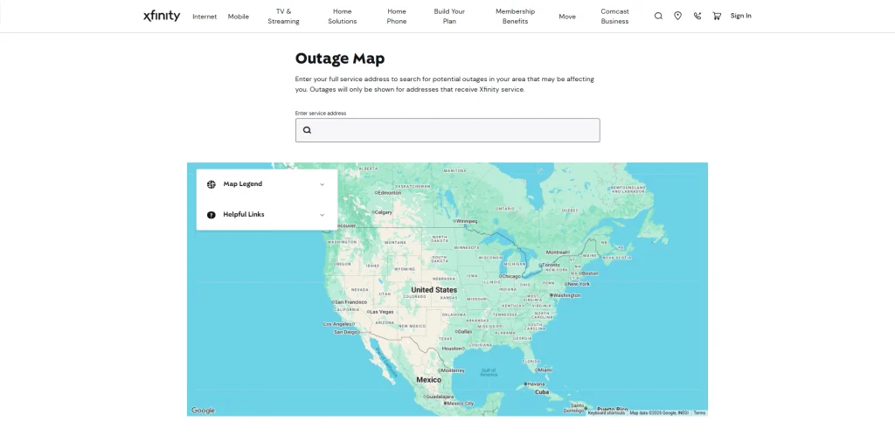
Task: Click the magnifier icon inside address field
Action: (307, 130)
